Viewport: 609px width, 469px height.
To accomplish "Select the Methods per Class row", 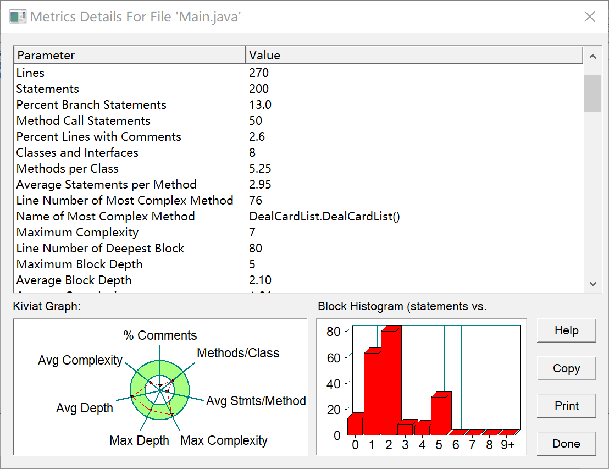I will (x=298, y=168).
